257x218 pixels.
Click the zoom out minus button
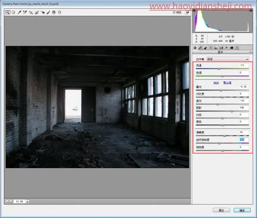pos(7,202)
